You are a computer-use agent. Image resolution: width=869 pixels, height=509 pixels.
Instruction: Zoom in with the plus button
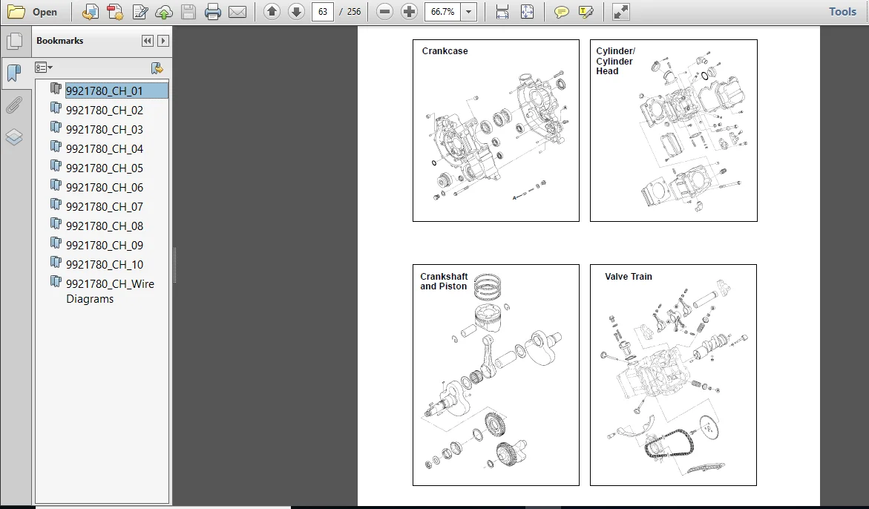[409, 12]
